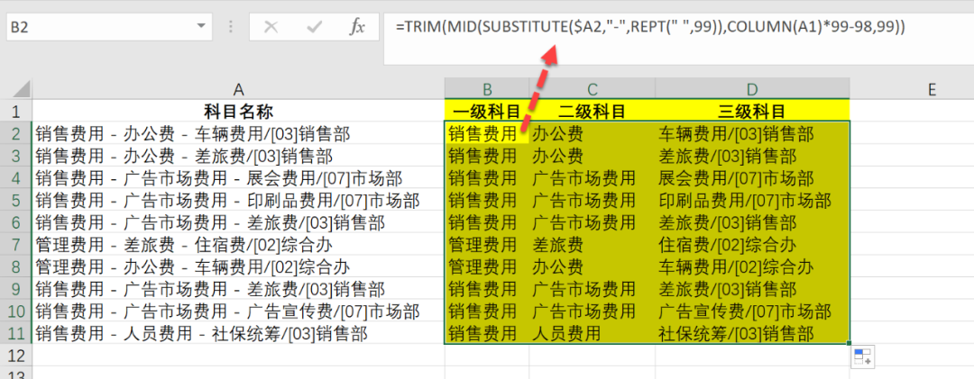Select row 1 header

click(x=16, y=111)
